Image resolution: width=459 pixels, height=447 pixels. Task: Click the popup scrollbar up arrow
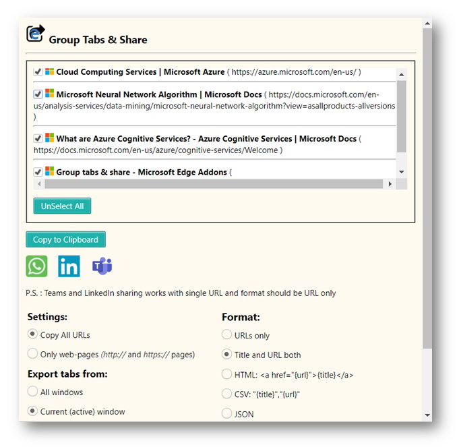(427, 23)
